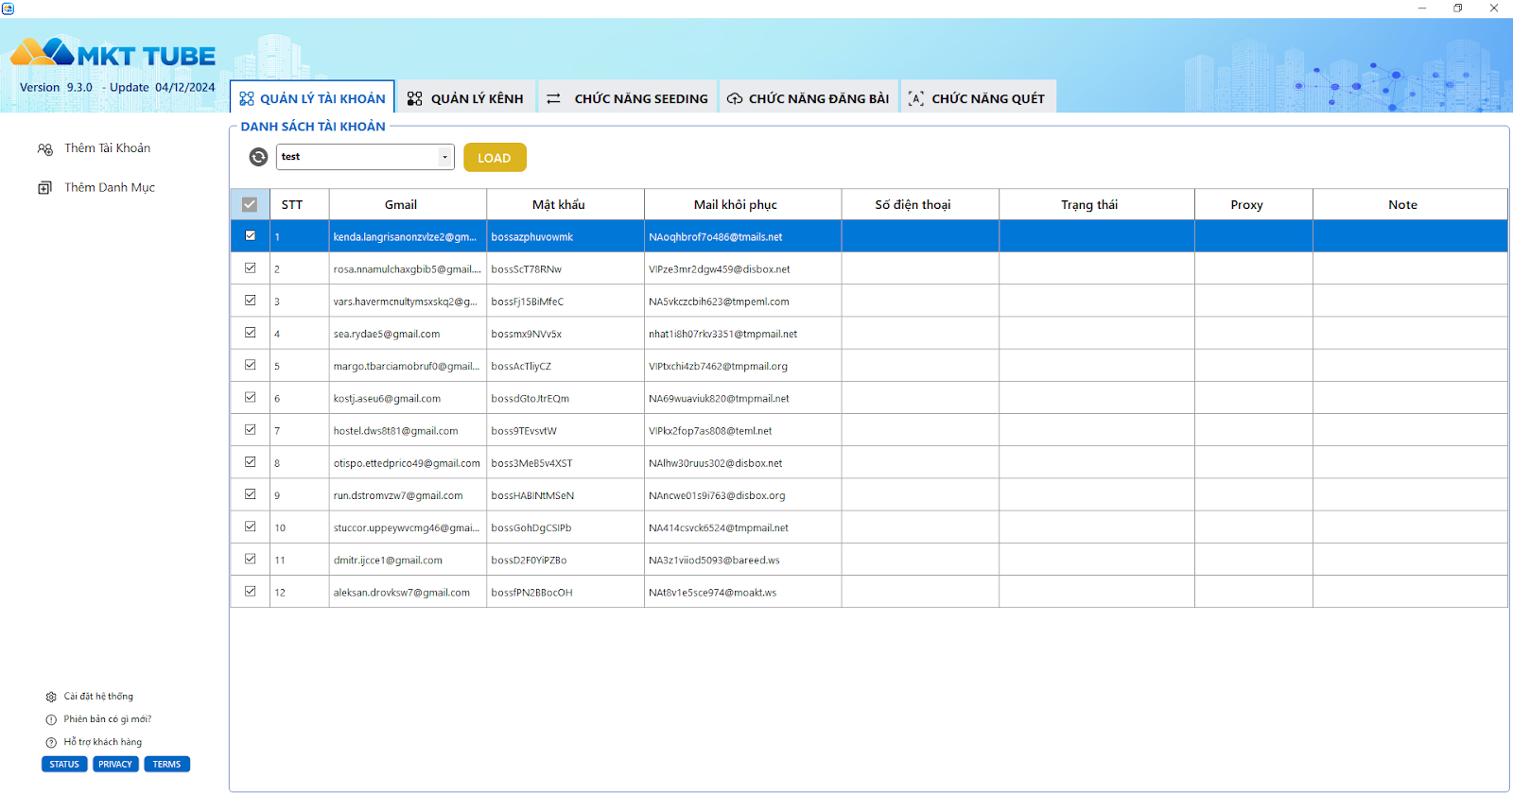
Task: Uncheck the row 12 checkbox
Action: click(251, 591)
